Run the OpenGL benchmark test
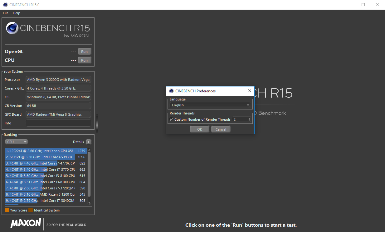 (85, 52)
